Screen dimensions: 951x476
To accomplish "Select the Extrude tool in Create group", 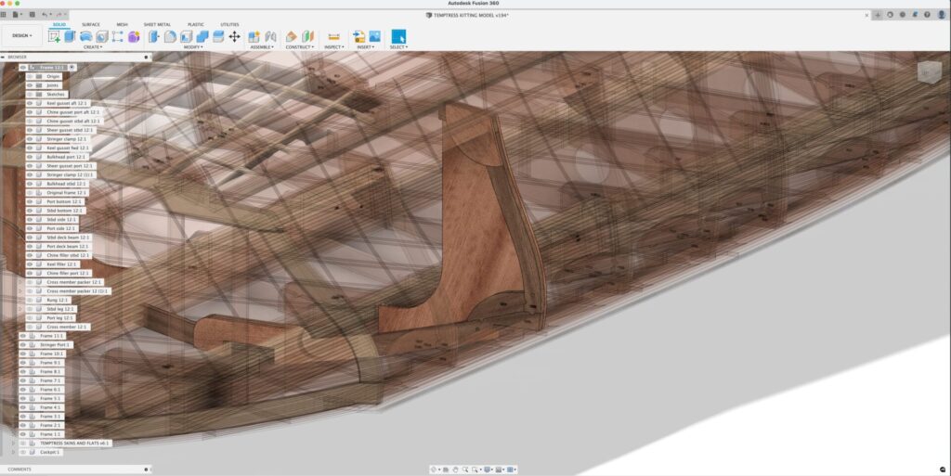I will point(70,36).
